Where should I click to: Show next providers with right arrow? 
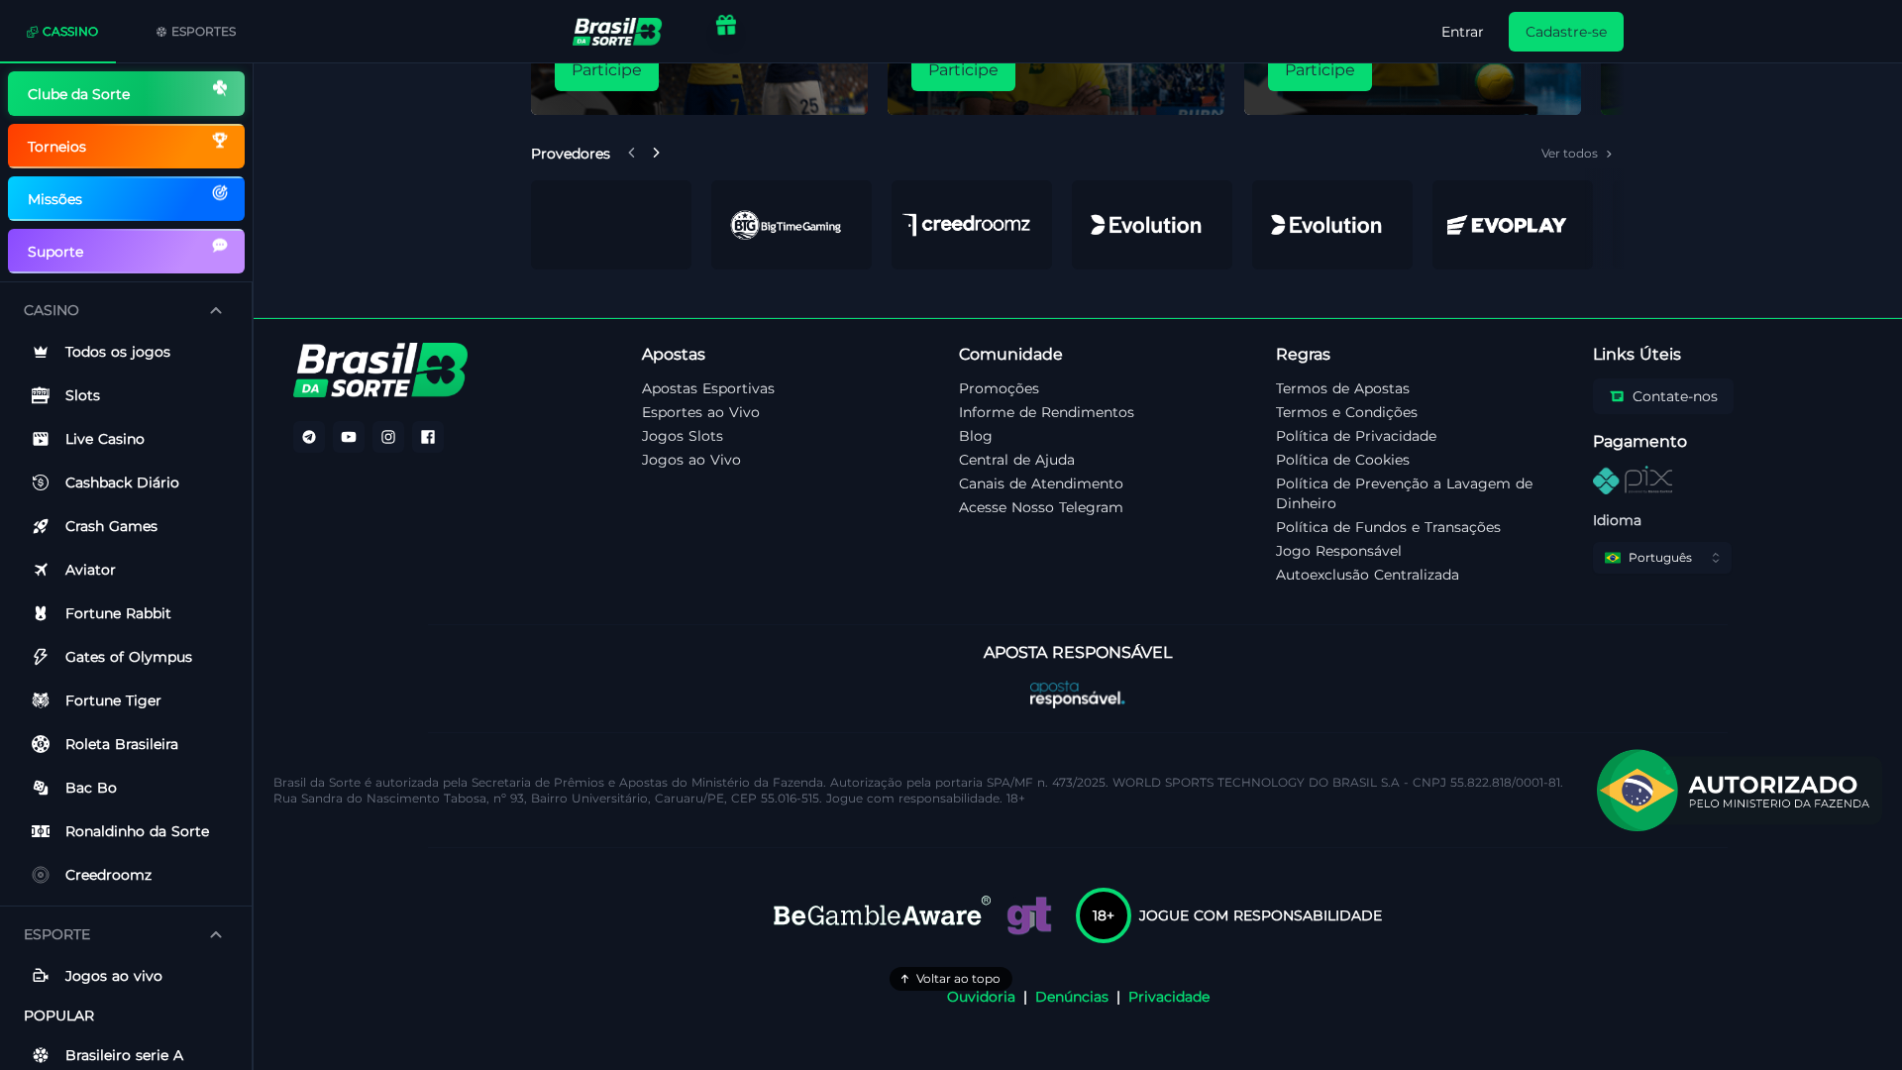click(x=656, y=154)
